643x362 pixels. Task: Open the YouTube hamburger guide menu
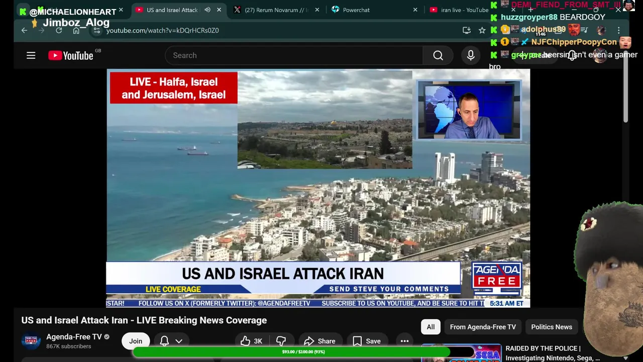pos(31,55)
